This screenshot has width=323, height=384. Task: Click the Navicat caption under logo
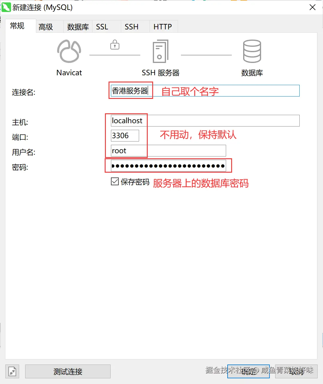coord(69,73)
